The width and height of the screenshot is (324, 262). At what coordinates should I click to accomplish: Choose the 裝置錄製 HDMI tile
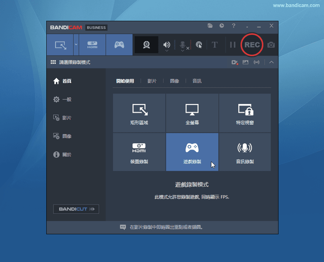139,152
